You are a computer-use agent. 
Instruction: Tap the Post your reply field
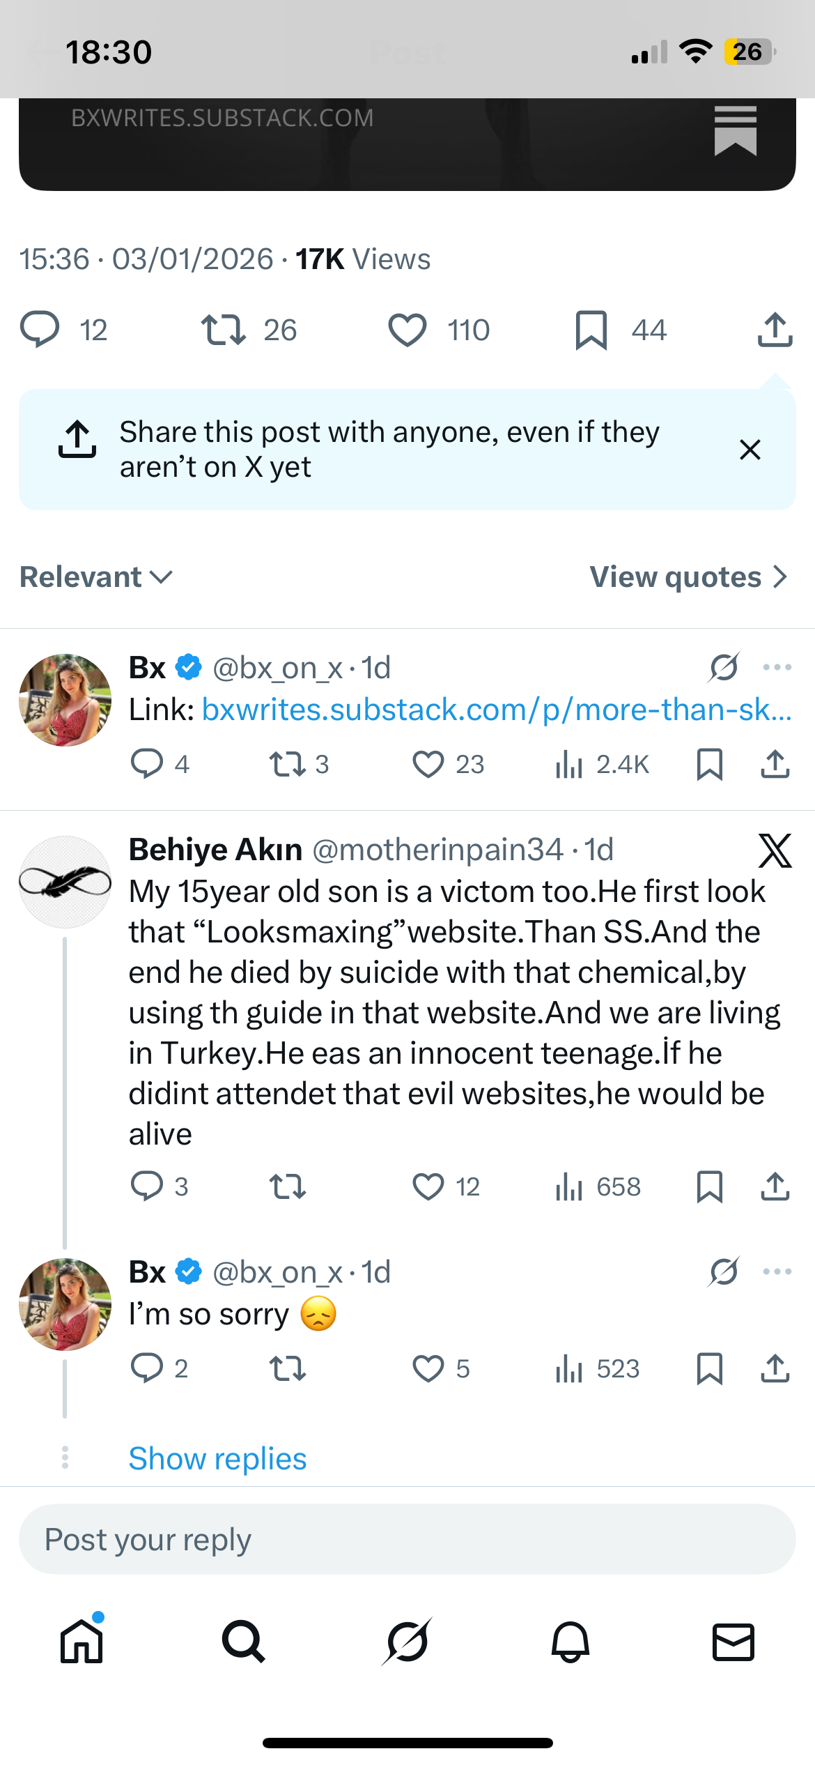point(407,1539)
